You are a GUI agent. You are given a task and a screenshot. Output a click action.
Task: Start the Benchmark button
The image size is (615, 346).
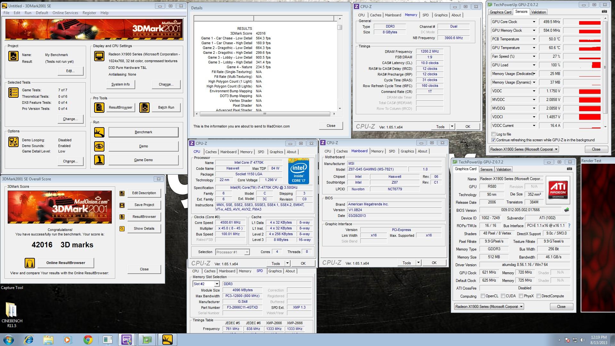[143, 132]
